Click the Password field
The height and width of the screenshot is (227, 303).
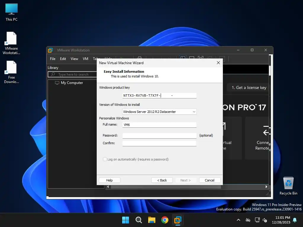pyautogui.click(x=159, y=135)
